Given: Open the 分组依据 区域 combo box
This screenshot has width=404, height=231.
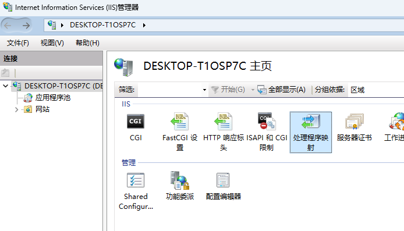Looking at the screenshot, I should pos(375,90).
